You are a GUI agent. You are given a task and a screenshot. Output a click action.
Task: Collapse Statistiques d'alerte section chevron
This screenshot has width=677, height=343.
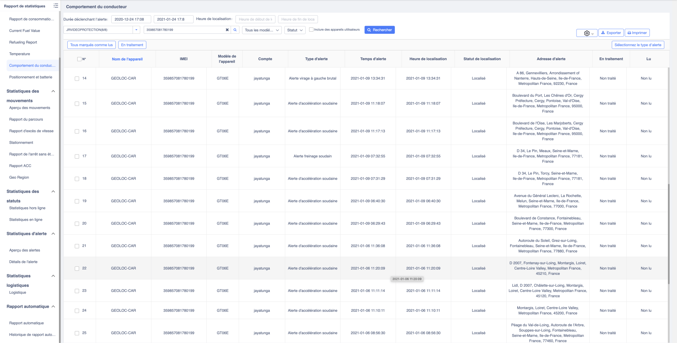click(53, 234)
